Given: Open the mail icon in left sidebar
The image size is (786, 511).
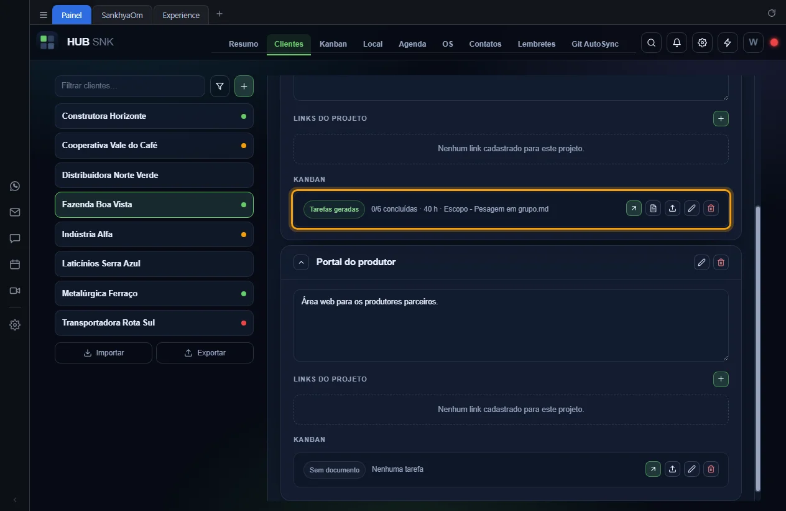Looking at the screenshot, I should pyautogui.click(x=15, y=212).
